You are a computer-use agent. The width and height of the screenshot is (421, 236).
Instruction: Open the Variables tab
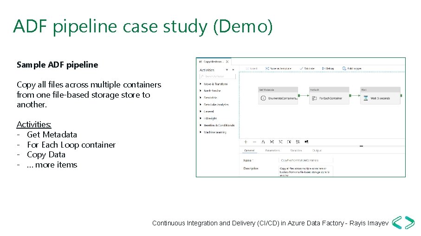pos(296,150)
